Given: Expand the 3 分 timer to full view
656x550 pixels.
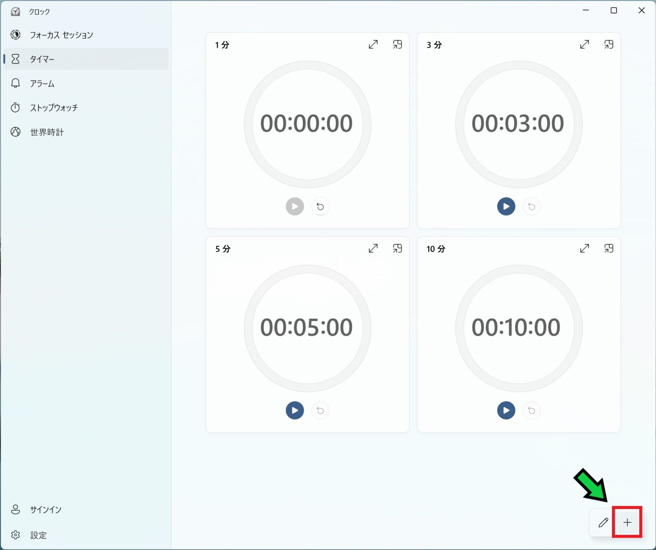Looking at the screenshot, I should click(584, 44).
